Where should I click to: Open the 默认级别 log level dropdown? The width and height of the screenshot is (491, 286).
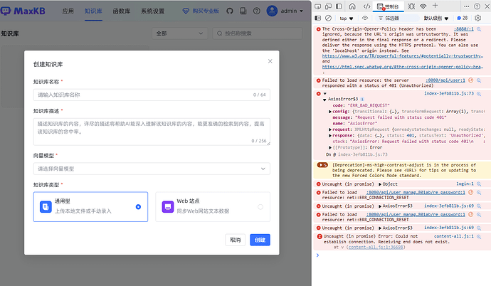(x=436, y=18)
